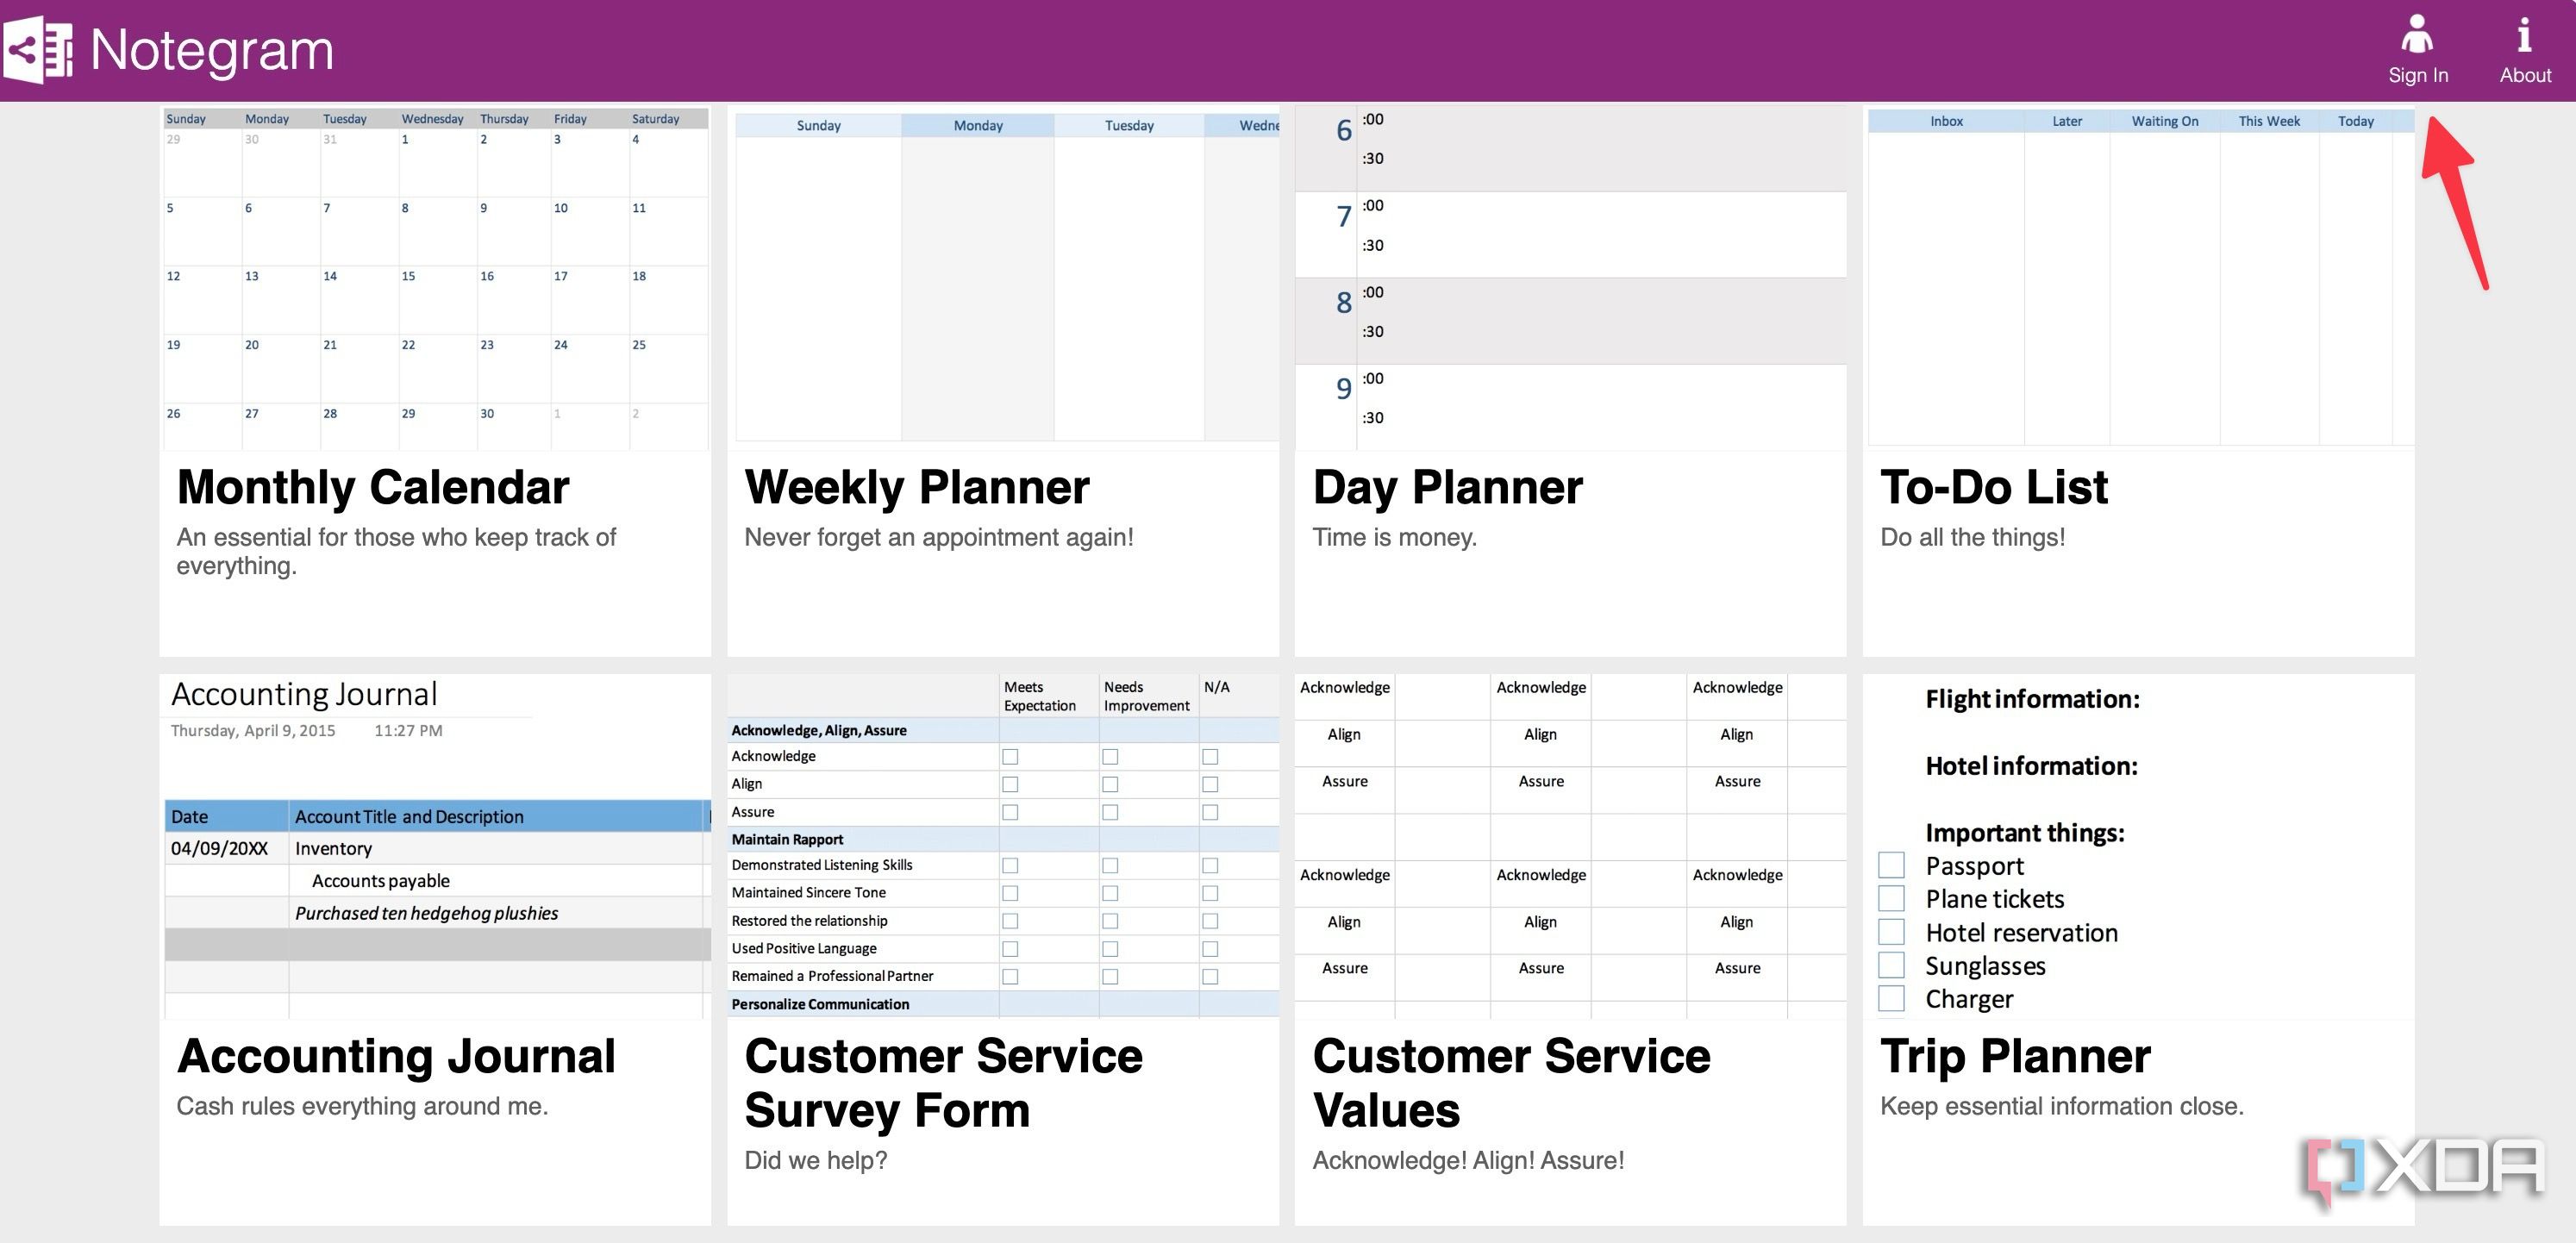Screen dimensions: 2576x1243
Task: Tick the Hotel reservation checkbox
Action: (x=1891, y=932)
